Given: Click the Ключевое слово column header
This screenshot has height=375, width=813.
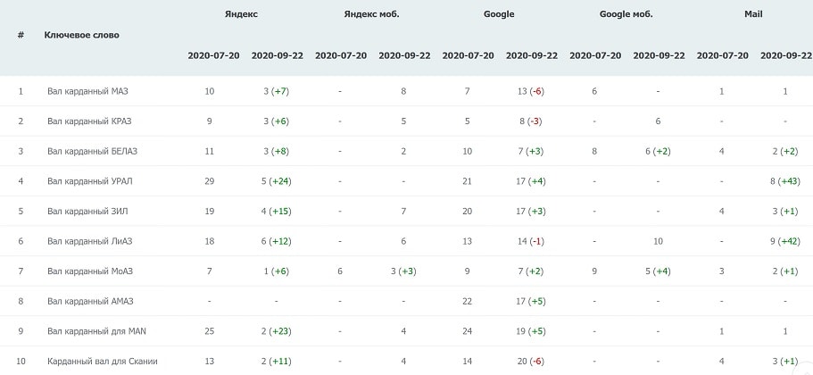Looking at the screenshot, I should pos(81,36).
